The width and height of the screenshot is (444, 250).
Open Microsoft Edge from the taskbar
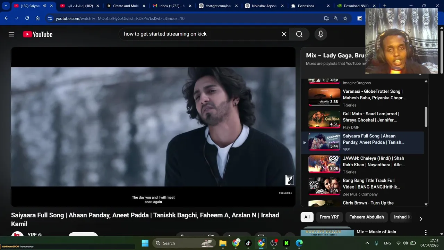click(299, 243)
